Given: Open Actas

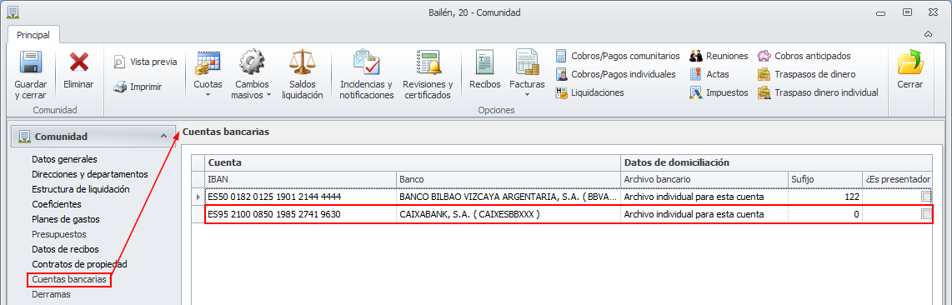Looking at the screenshot, I should click(x=709, y=74).
